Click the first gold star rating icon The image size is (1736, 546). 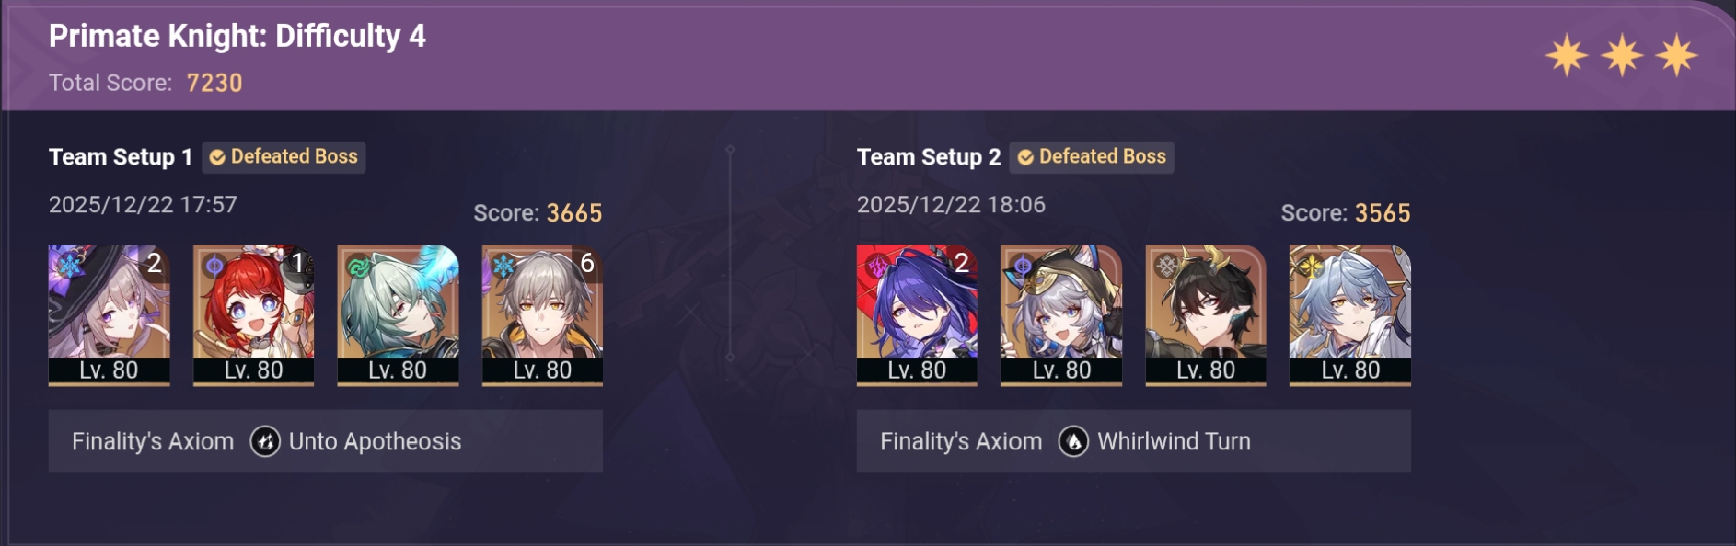[x=1567, y=55]
